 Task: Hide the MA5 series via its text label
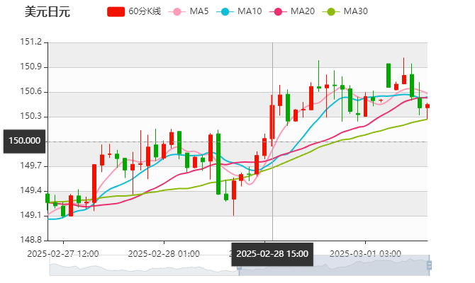pos(199,11)
